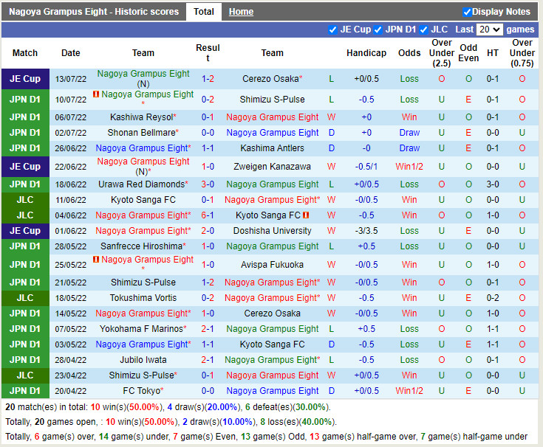Viewport: 543px width, 447px height.
Task: Click red card icon beside Kyoto Sanga FC
Action: pyautogui.click(x=306, y=215)
